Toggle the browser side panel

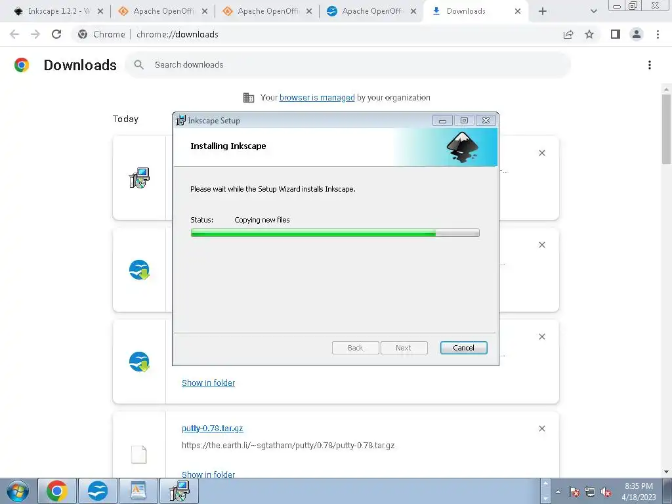(x=616, y=34)
